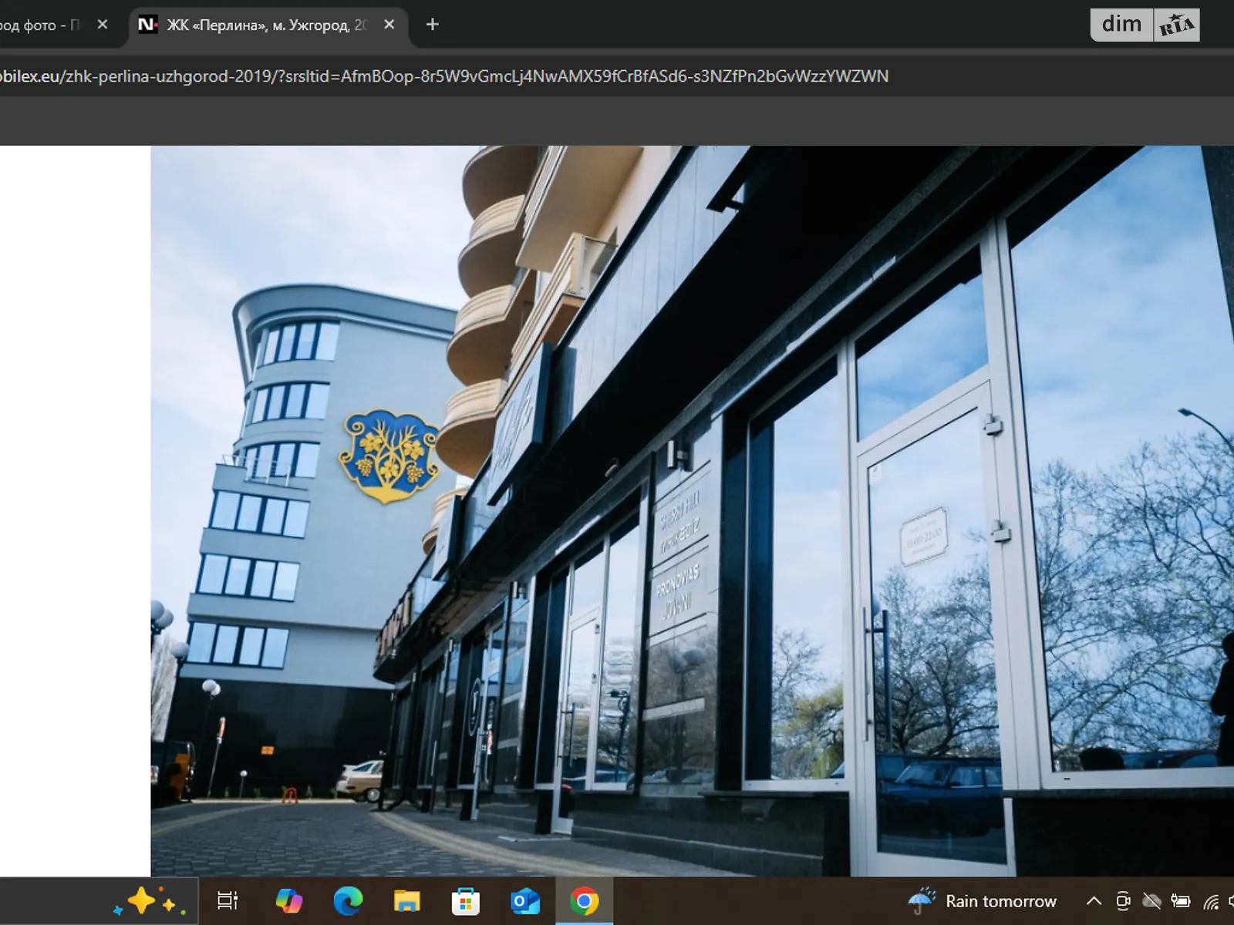The image size is (1234, 925).
Task: Launch Copilot from the taskbar
Action: (288, 900)
